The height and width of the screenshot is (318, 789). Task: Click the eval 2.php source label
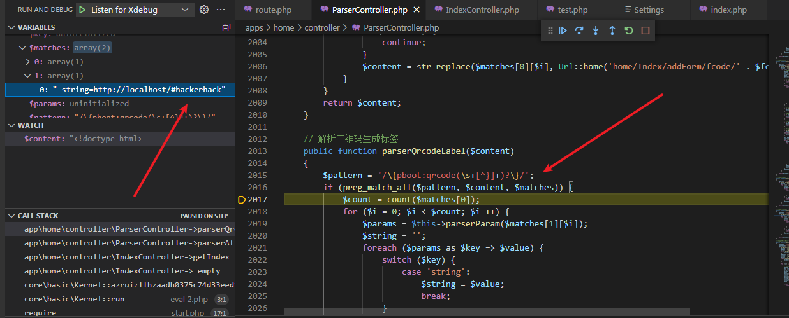pos(189,299)
